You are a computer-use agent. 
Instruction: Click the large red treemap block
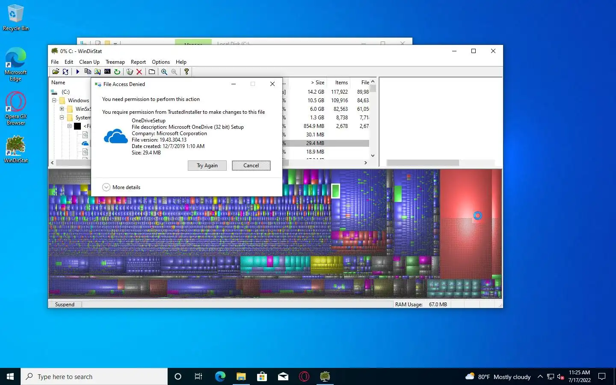465,223
